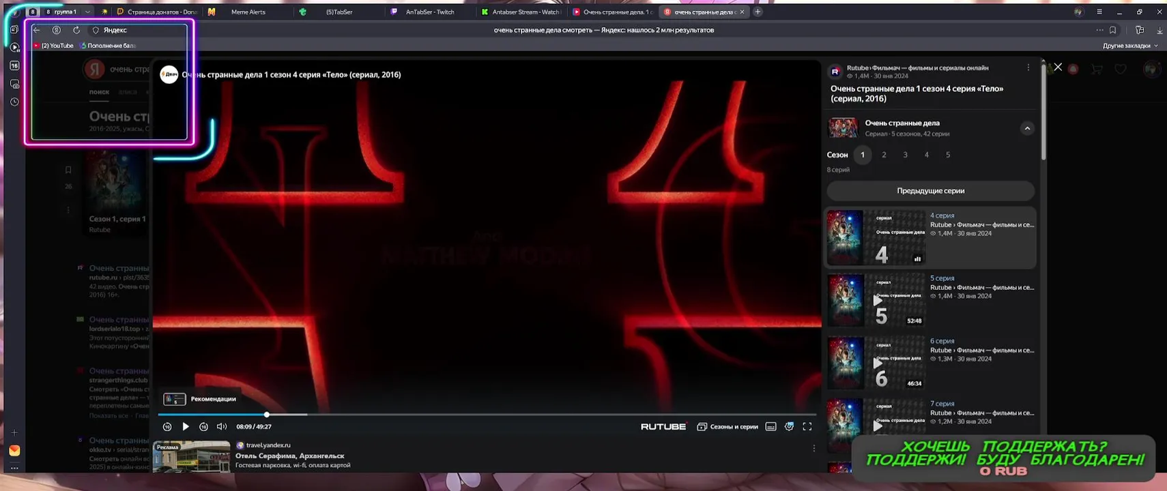Click the Дзен logo on the video
This screenshot has height=491, width=1167.
pos(169,74)
